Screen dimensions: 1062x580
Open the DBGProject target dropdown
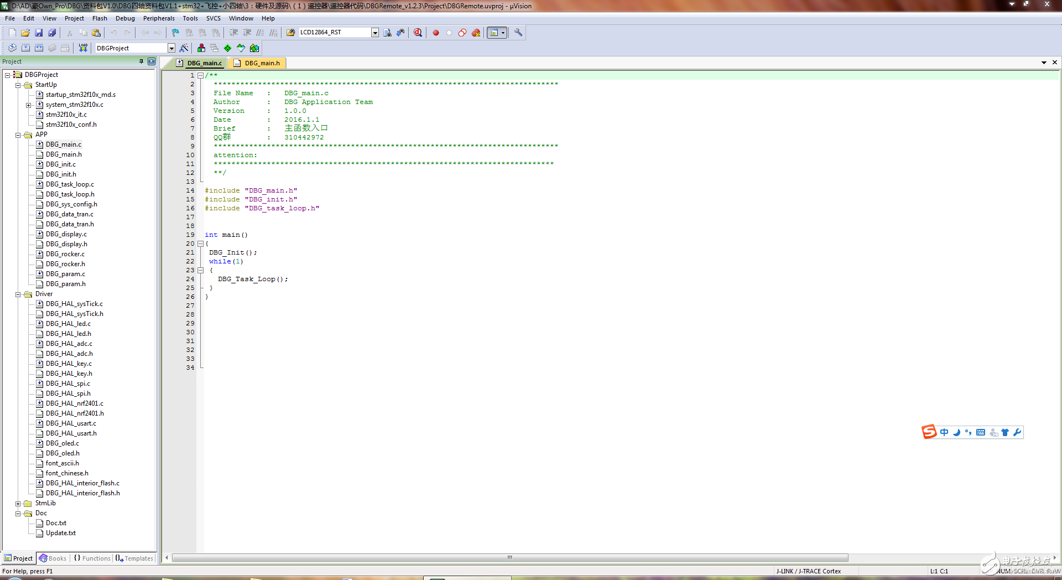click(171, 48)
